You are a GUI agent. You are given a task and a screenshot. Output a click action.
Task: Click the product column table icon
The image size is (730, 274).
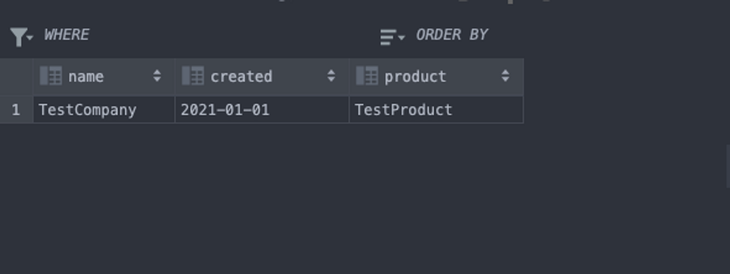[367, 76]
